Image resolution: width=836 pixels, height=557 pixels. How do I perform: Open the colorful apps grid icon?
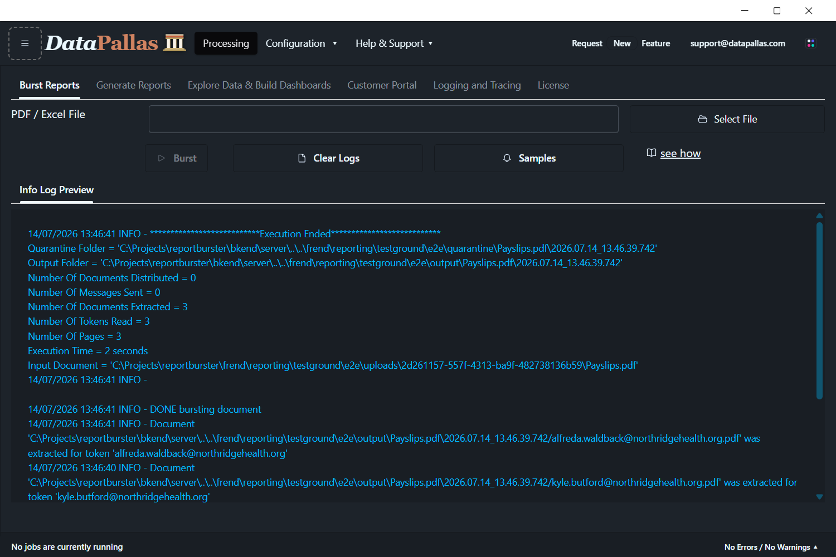tap(811, 43)
